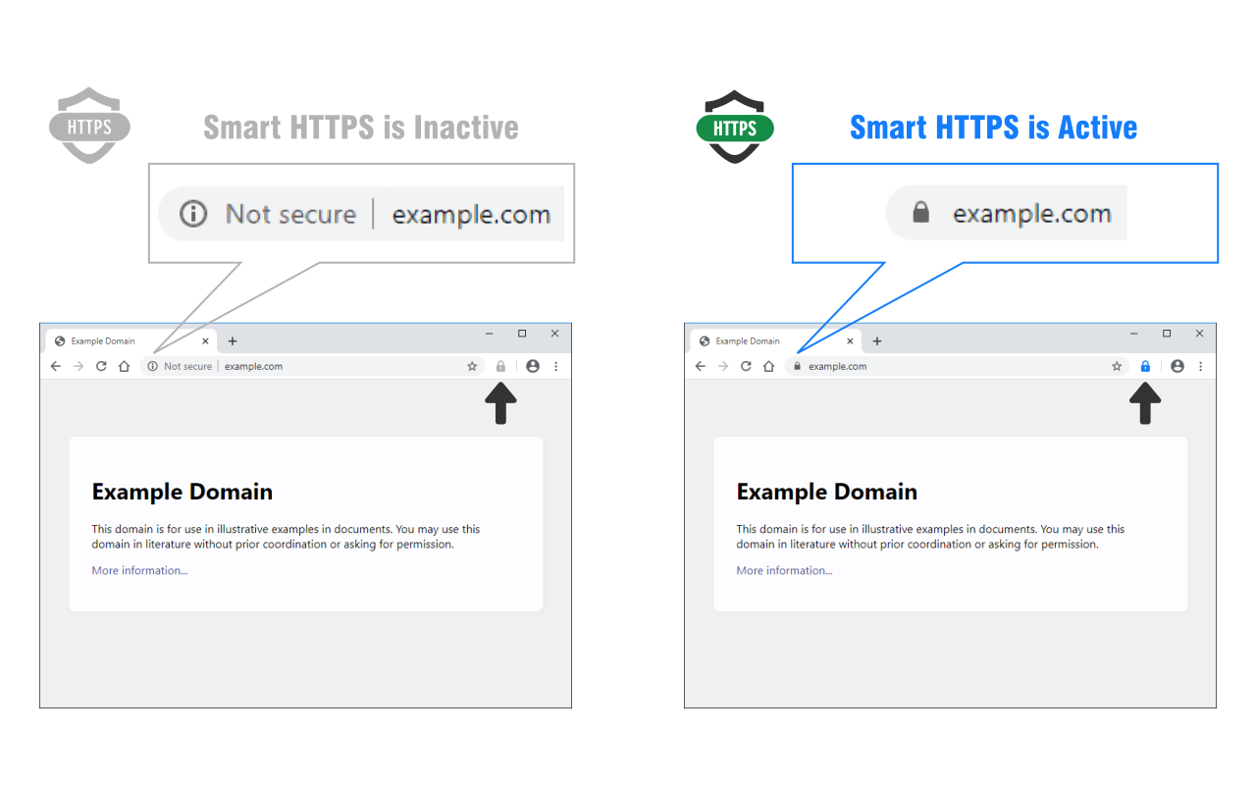Click the green Smart HTTPS shield logo
Image resolution: width=1256 pixels, height=785 pixels.
tap(734, 126)
